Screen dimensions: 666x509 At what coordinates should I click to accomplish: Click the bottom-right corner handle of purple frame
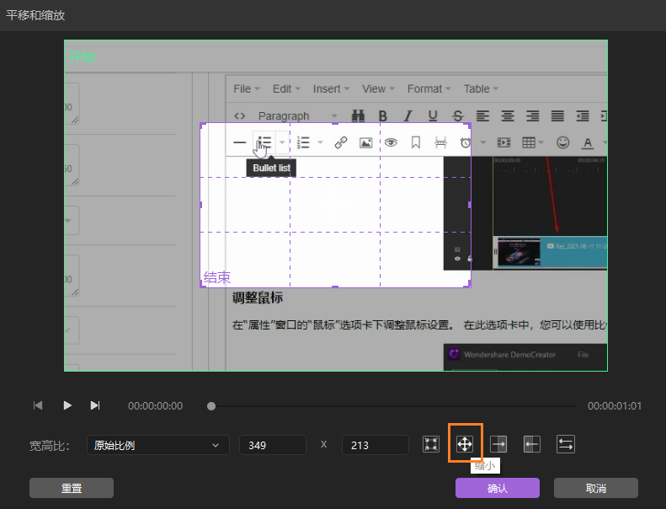(x=469, y=286)
